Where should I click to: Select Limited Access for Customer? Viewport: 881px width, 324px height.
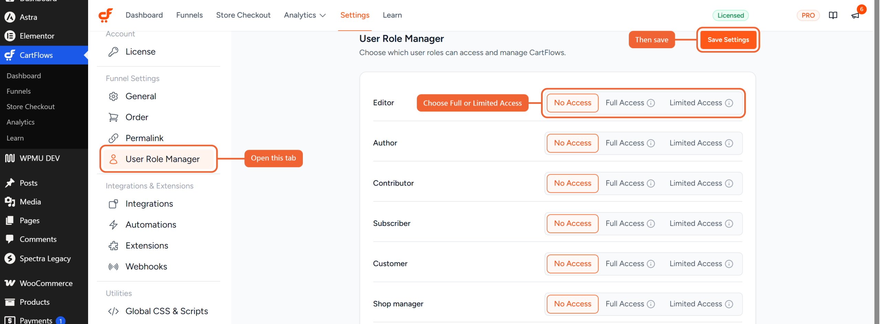[x=696, y=264]
